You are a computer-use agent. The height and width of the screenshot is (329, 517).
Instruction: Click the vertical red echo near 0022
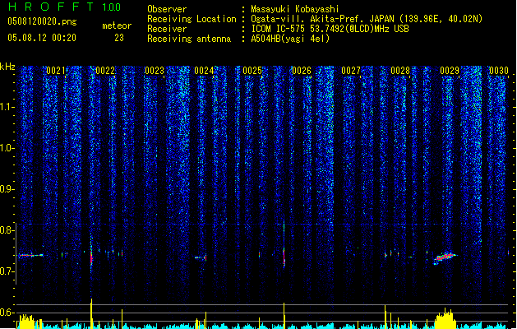point(91,257)
